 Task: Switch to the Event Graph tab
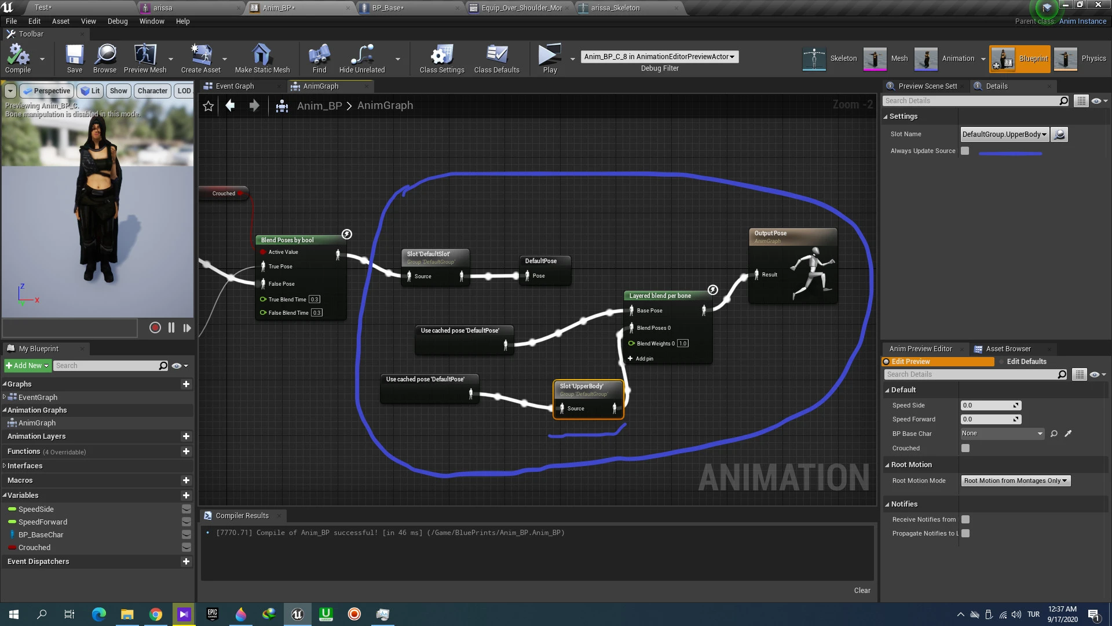click(x=234, y=86)
